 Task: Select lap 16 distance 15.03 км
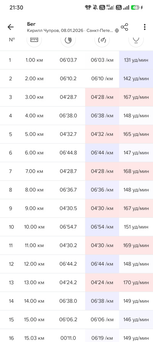pos(34,338)
